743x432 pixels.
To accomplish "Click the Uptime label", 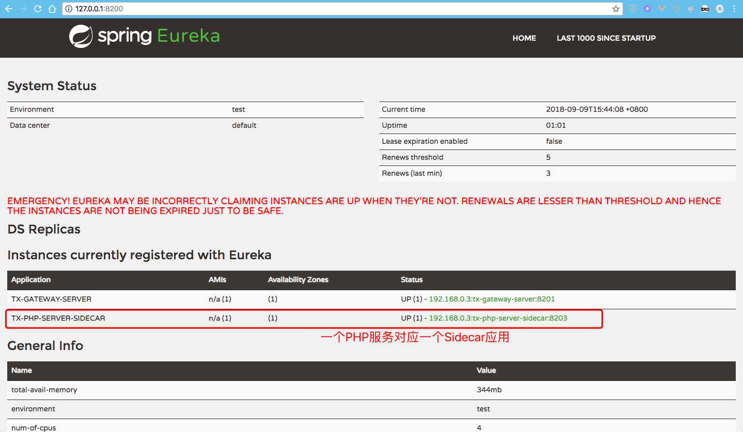I will 394,125.
